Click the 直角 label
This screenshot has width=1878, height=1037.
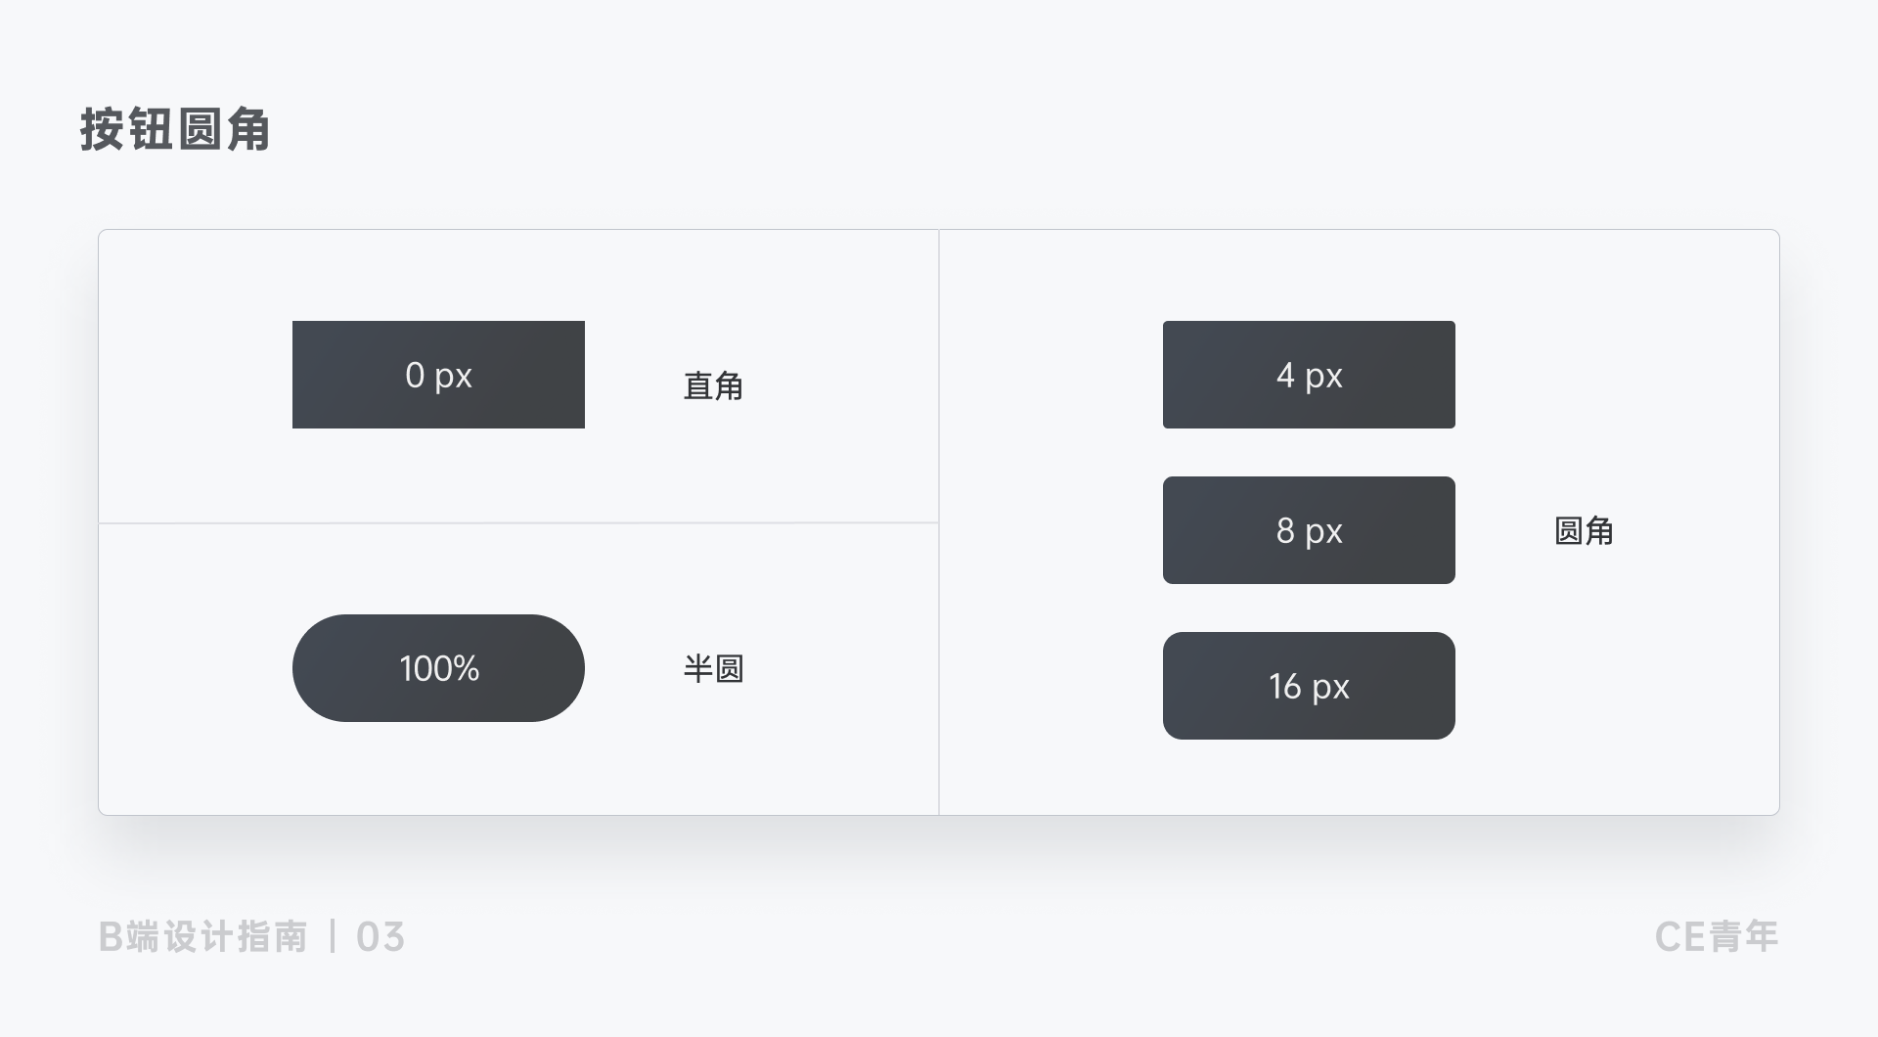click(713, 385)
